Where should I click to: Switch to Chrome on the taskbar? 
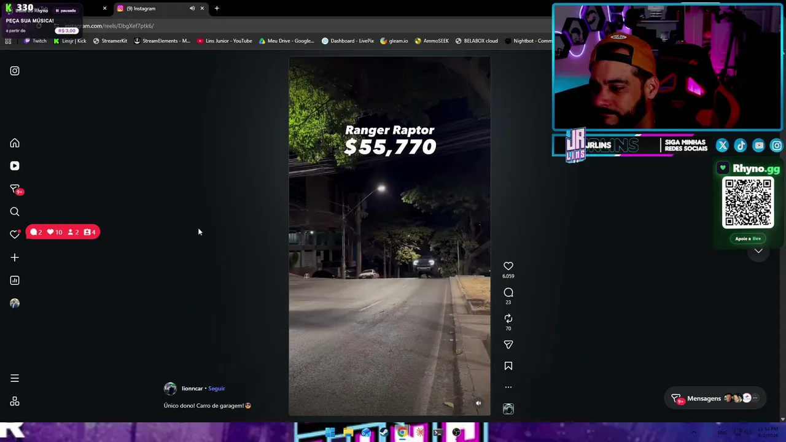[x=402, y=433]
